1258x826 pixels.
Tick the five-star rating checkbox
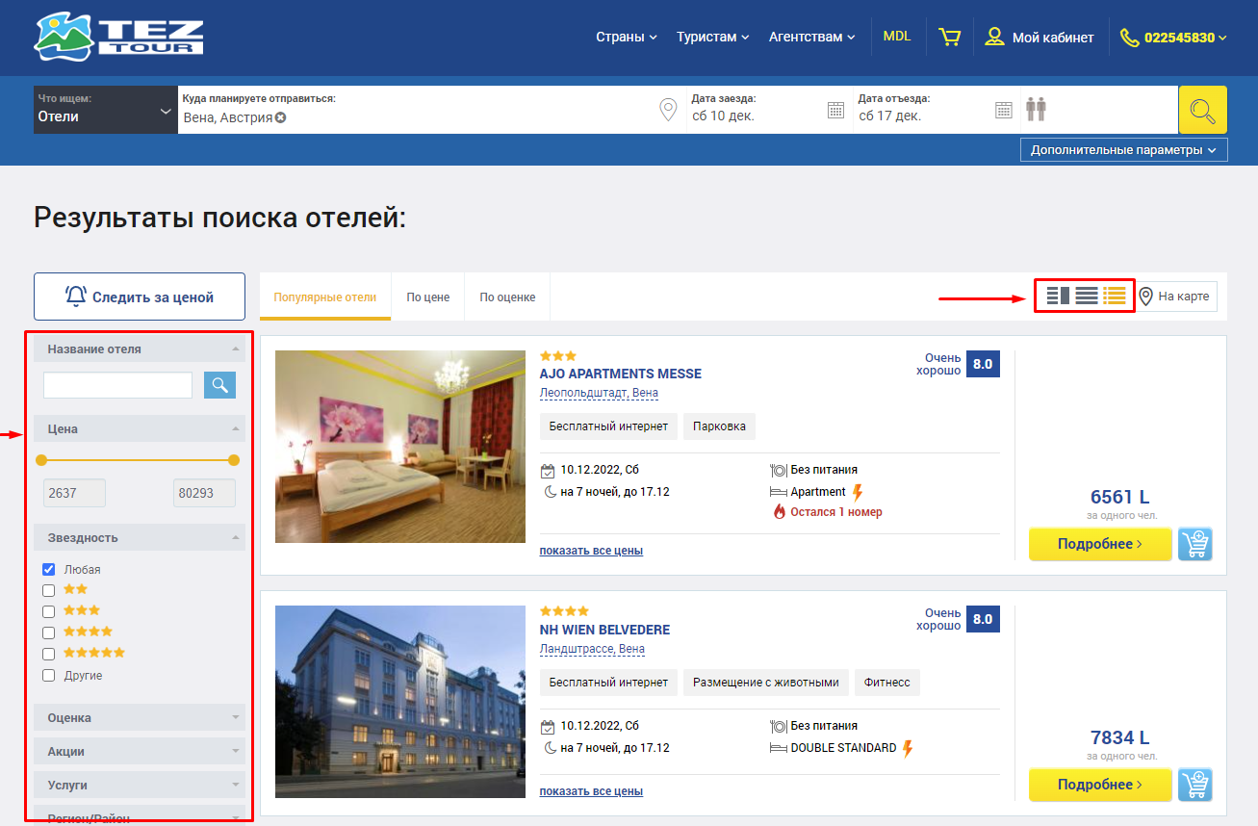pos(49,655)
